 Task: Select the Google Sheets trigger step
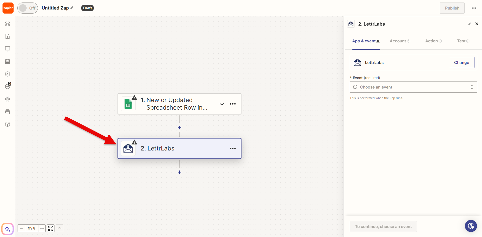(x=179, y=104)
